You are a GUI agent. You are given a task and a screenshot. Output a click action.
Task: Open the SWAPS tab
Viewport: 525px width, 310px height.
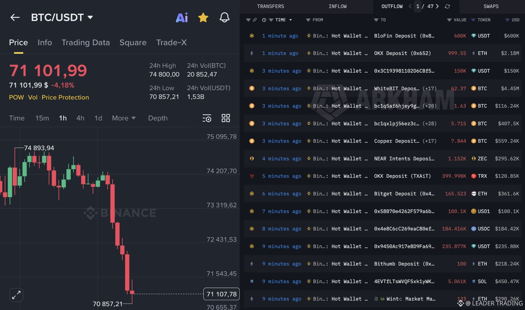491,6
